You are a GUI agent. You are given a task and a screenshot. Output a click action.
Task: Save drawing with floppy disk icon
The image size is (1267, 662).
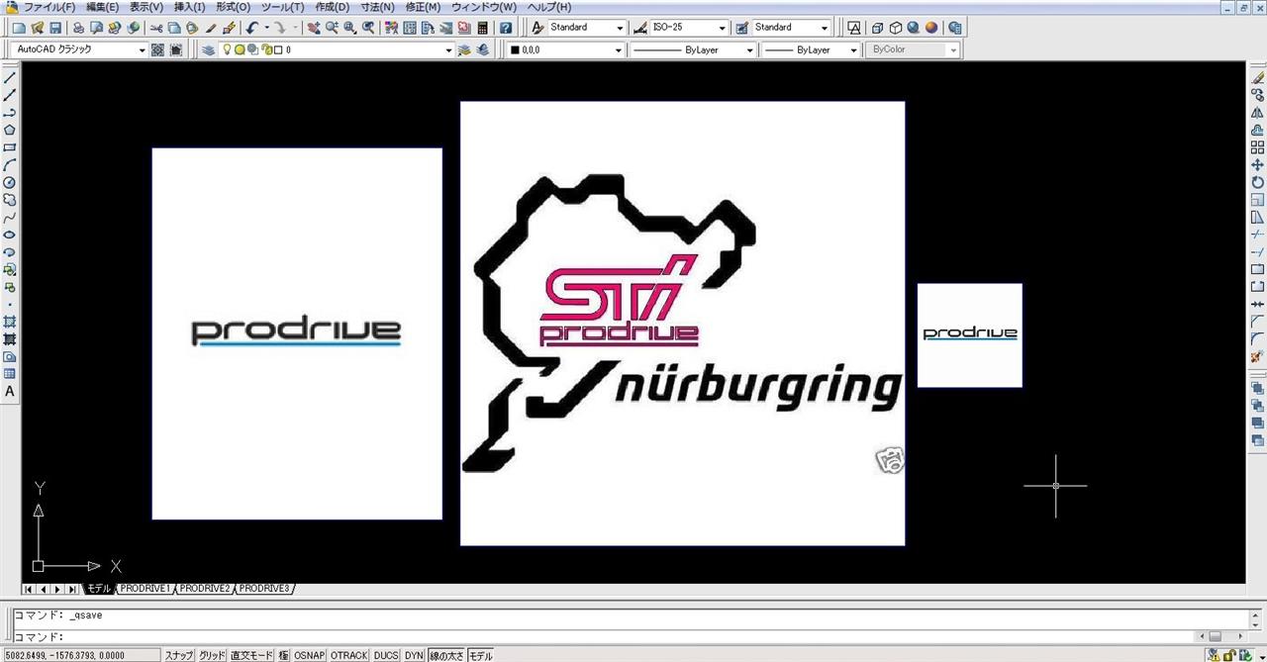coord(54,28)
